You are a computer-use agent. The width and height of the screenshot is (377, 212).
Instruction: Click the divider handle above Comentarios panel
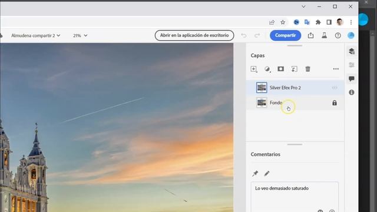[x=295, y=144]
